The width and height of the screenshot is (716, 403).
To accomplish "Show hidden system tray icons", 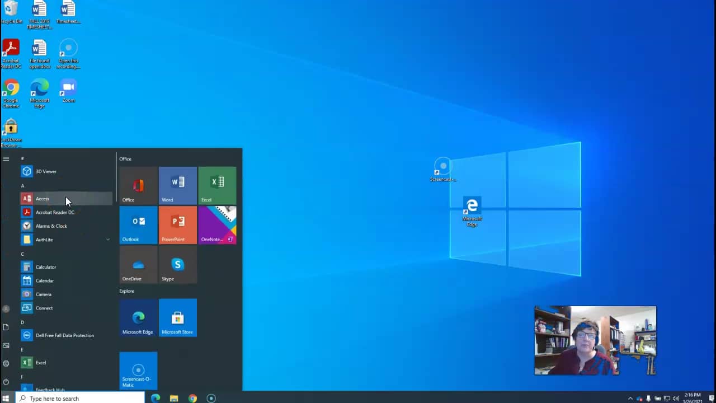I will tap(630, 399).
